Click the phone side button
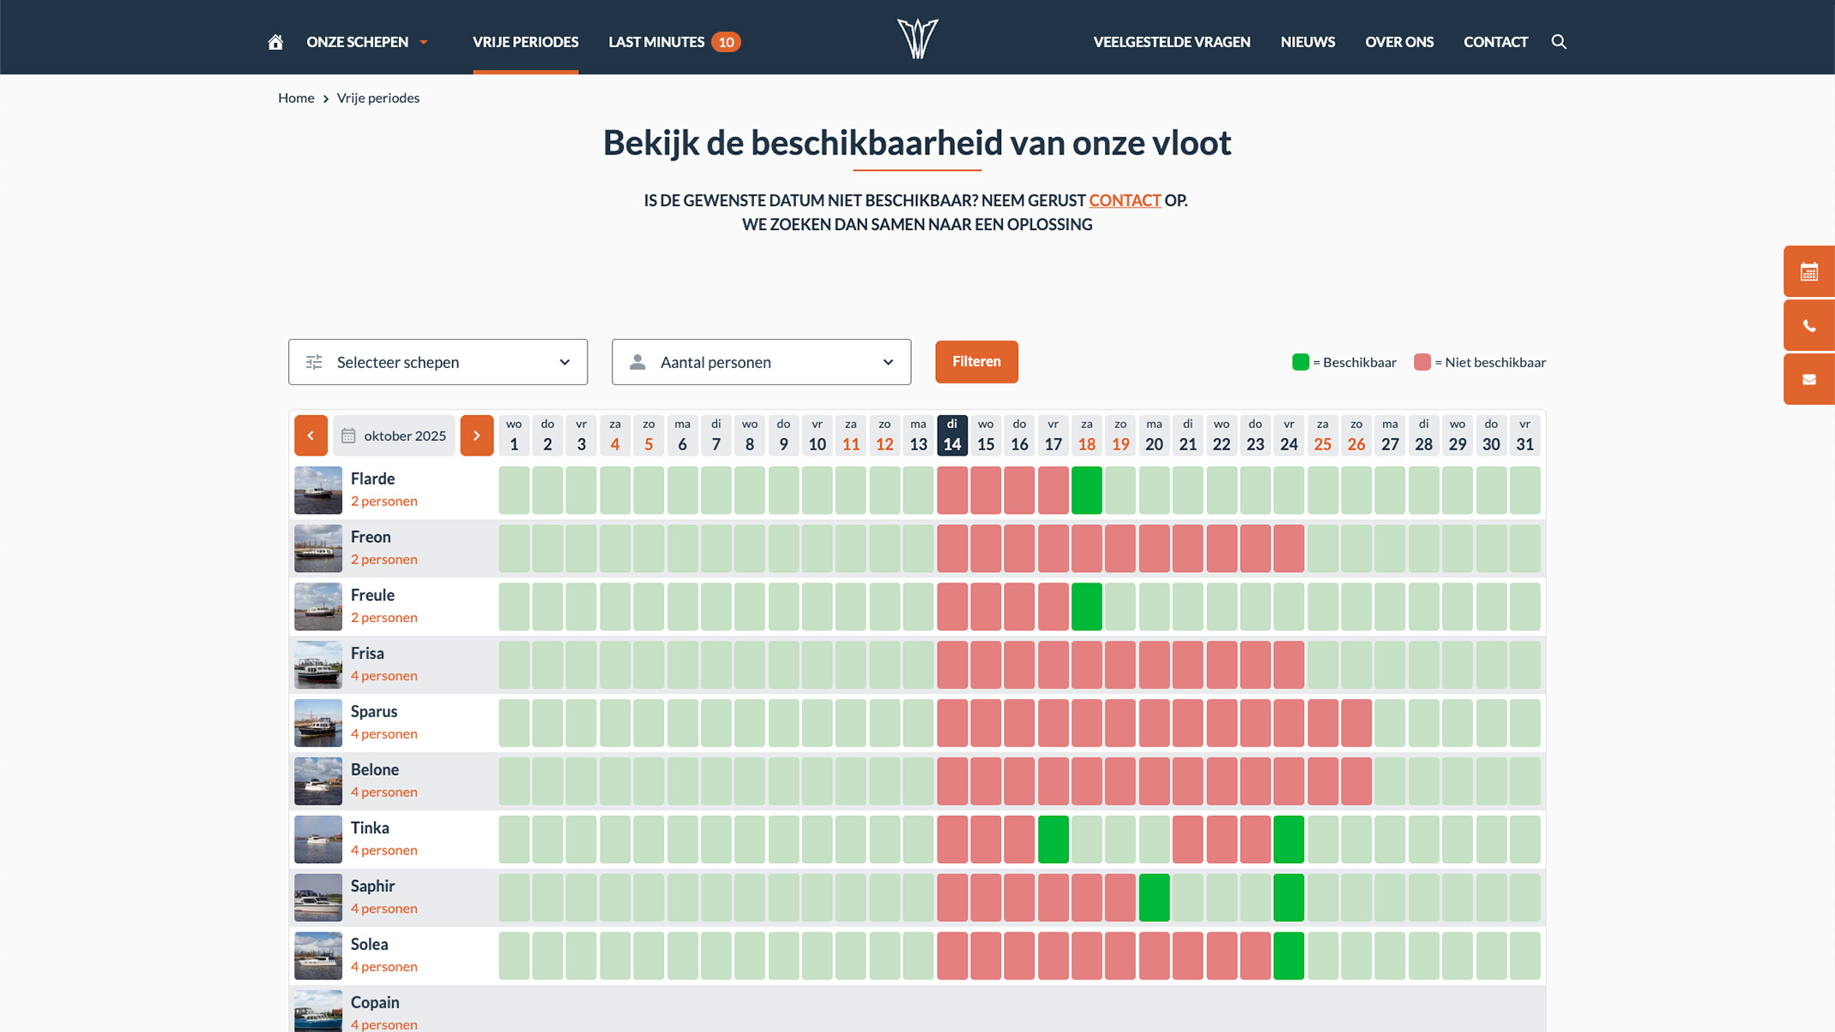1835x1032 pixels. coord(1808,326)
